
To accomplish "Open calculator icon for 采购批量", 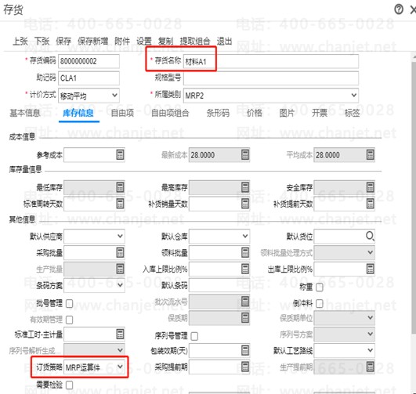I will tap(120, 252).
